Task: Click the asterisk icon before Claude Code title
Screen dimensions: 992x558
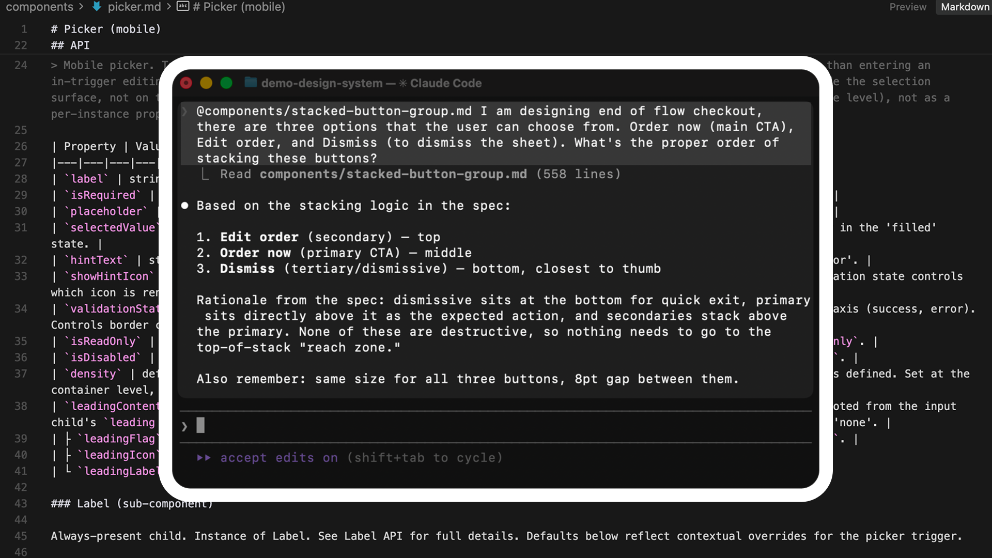Action: point(402,83)
